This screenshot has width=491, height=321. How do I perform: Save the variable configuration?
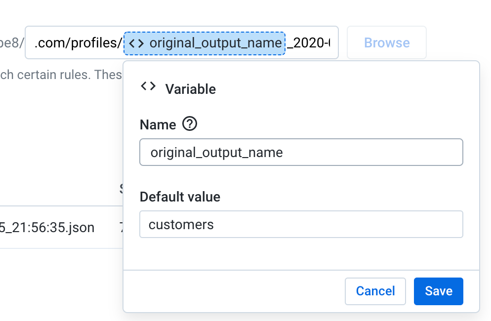(x=438, y=291)
